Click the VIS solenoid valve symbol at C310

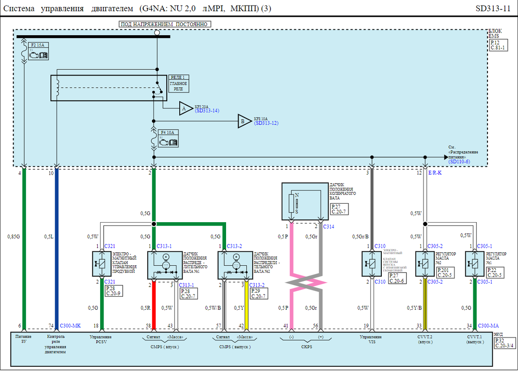click(372, 264)
